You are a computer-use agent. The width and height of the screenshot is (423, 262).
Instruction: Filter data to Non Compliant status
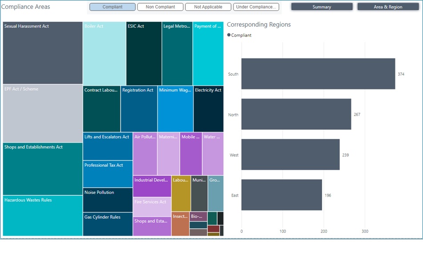160,7
